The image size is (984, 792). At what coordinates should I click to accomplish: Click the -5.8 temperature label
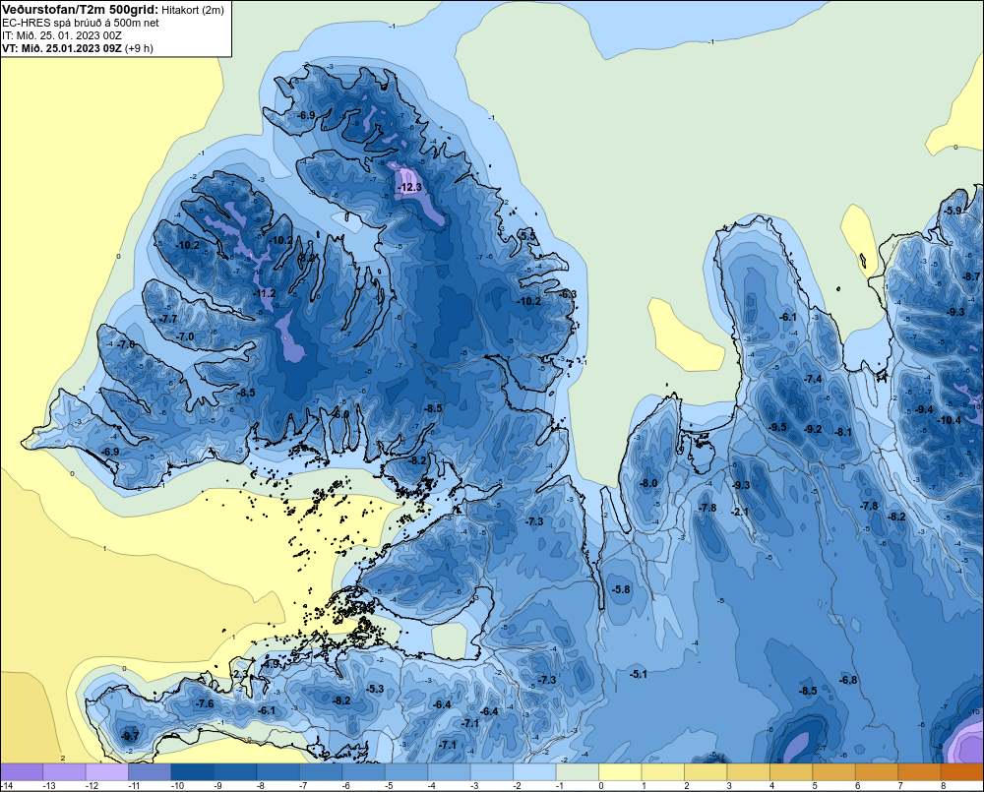621,589
